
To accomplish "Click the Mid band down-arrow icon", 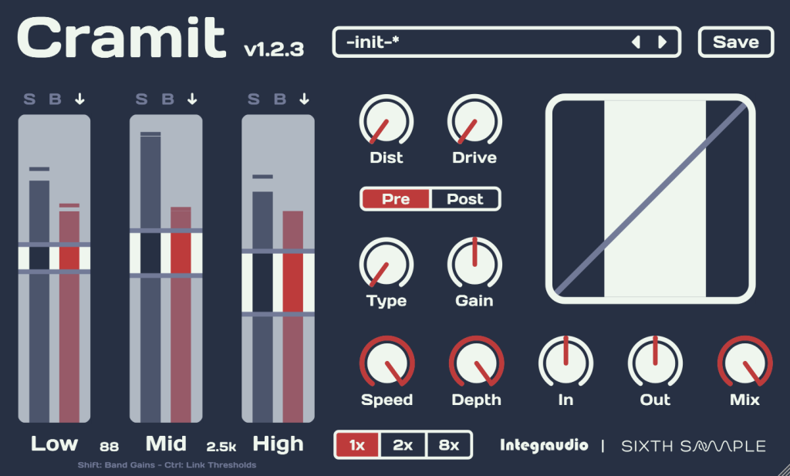I will pos(192,100).
